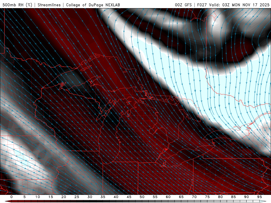
Task: Click the '65' value on the colorbar scale
Action: 181,197
